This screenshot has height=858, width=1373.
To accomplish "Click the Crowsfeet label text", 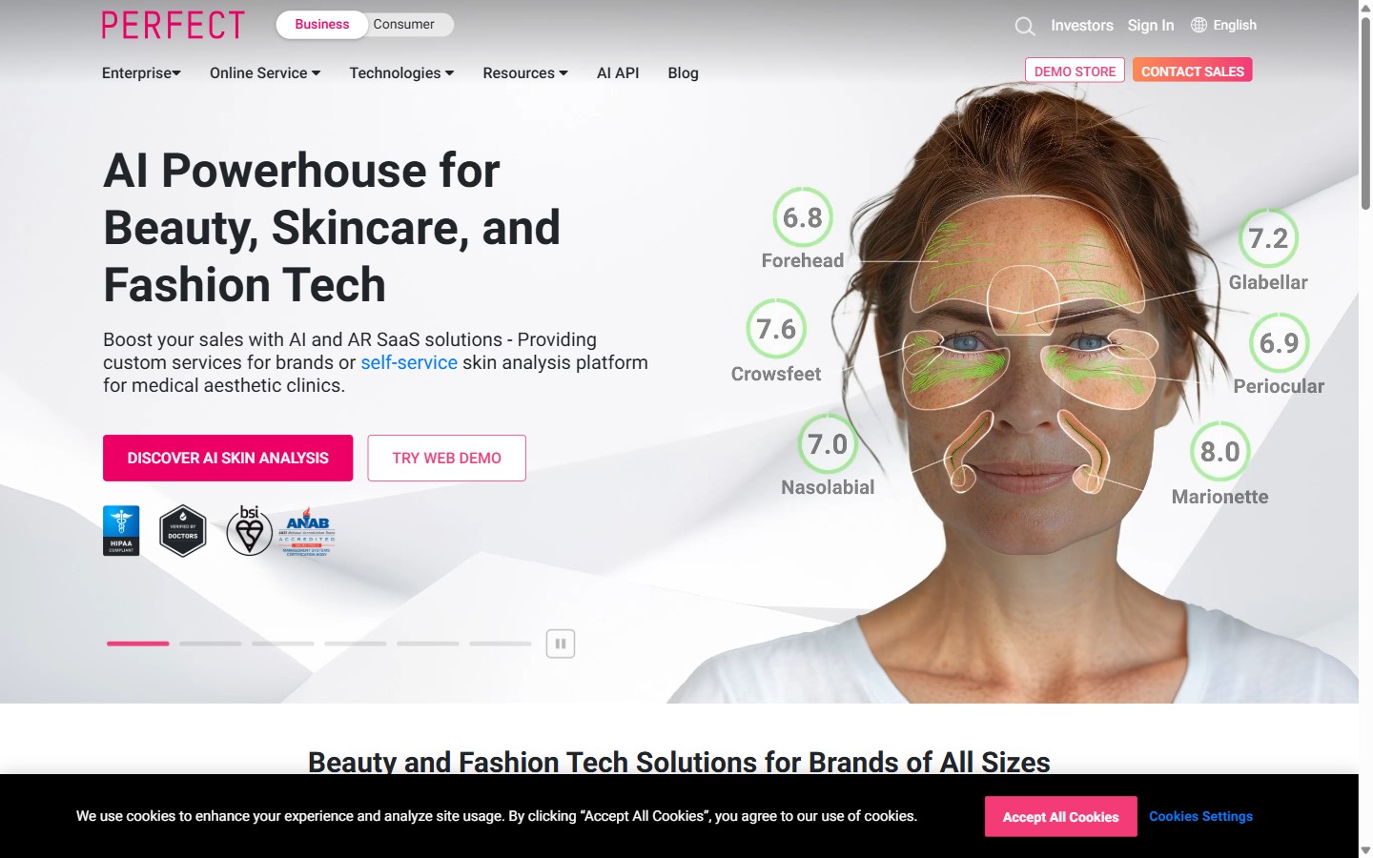I will tap(776, 375).
